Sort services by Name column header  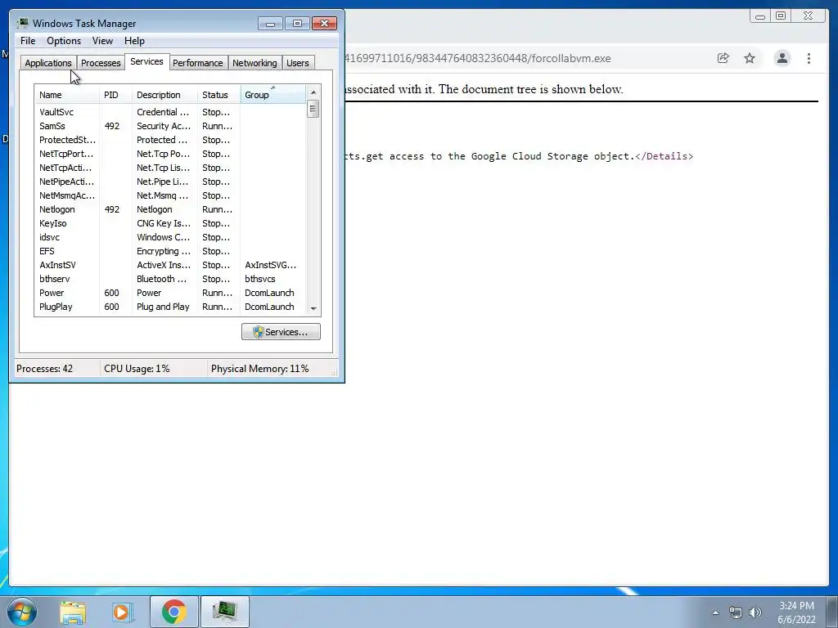pos(67,95)
